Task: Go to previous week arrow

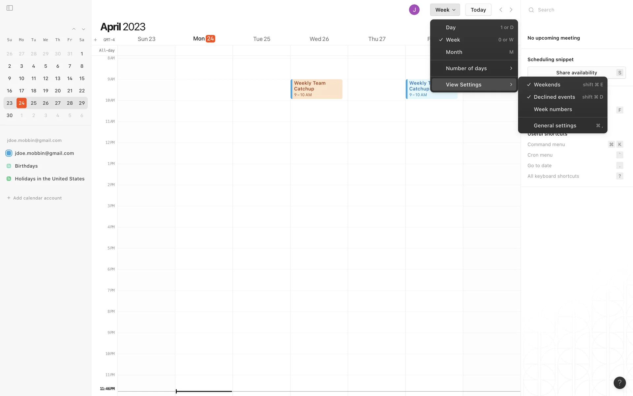Action: (501, 10)
